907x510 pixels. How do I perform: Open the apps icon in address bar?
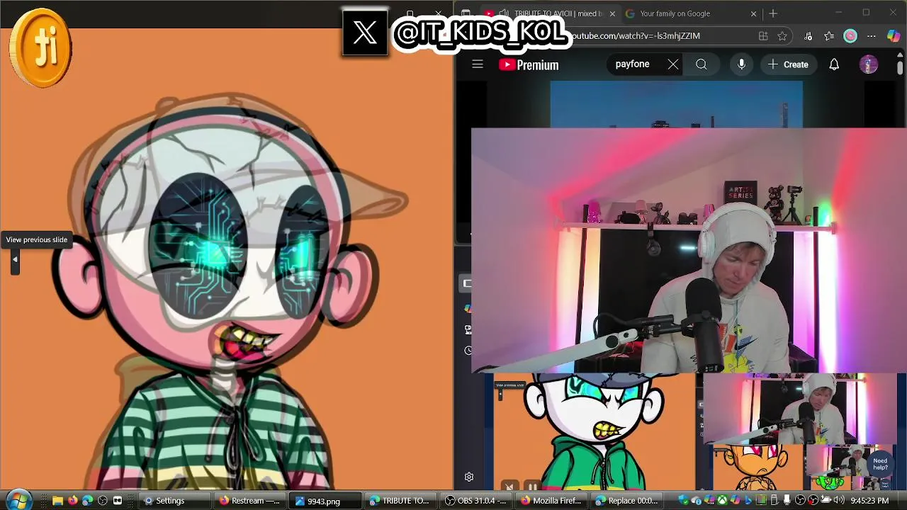point(763,36)
